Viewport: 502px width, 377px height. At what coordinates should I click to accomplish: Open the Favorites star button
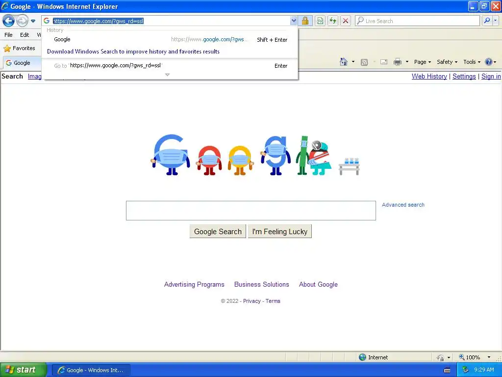coord(19,48)
